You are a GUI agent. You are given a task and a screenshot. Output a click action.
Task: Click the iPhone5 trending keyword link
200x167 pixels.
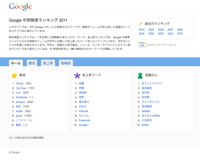pyautogui.click(x=84, y=111)
